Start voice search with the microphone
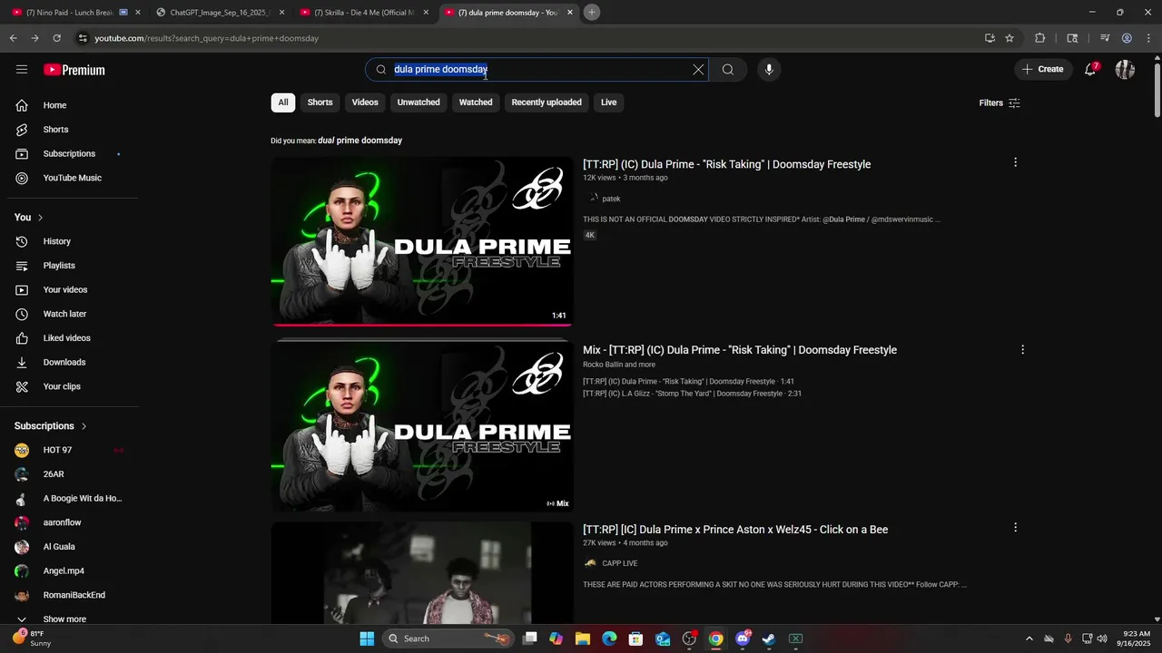This screenshot has width=1162, height=653. point(769,70)
